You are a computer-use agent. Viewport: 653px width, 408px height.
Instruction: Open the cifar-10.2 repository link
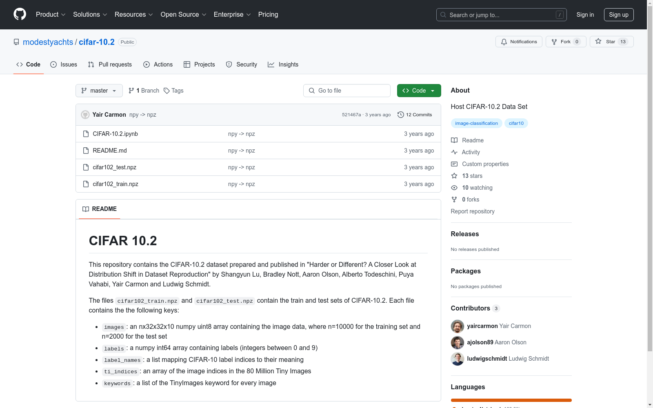(x=97, y=42)
